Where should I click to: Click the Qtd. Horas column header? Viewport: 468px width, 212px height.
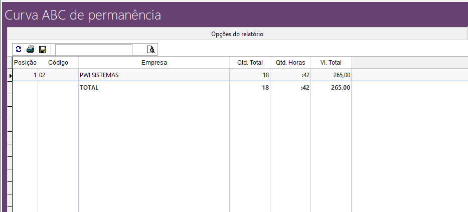[290, 63]
